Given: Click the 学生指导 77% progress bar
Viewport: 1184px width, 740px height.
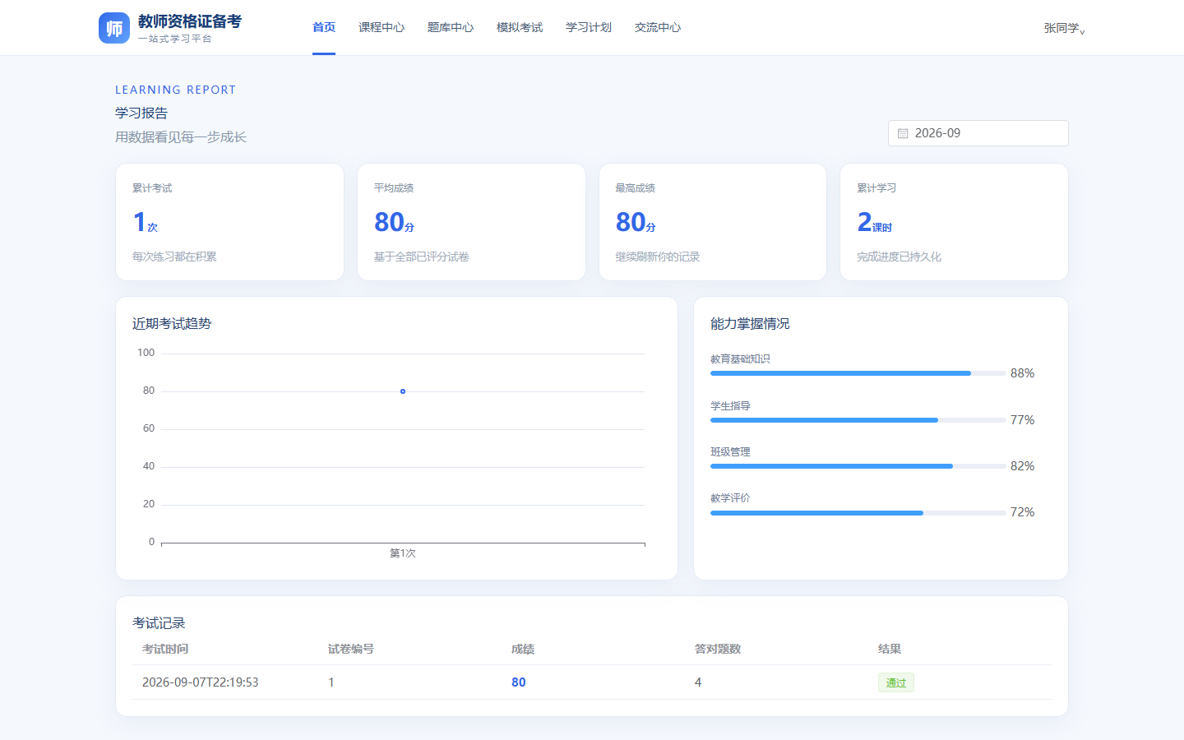Looking at the screenshot, I should [858, 420].
